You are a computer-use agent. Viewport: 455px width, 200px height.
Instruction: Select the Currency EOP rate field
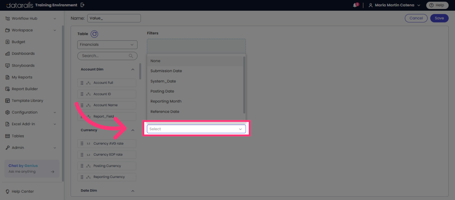click(x=107, y=155)
